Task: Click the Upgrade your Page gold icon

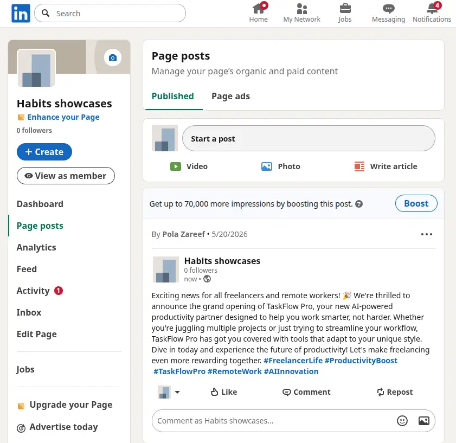Action: 21,406
